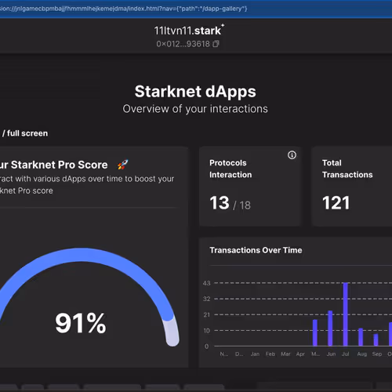Click the 91% score value
This screenshot has width=392, height=392.
click(81, 323)
